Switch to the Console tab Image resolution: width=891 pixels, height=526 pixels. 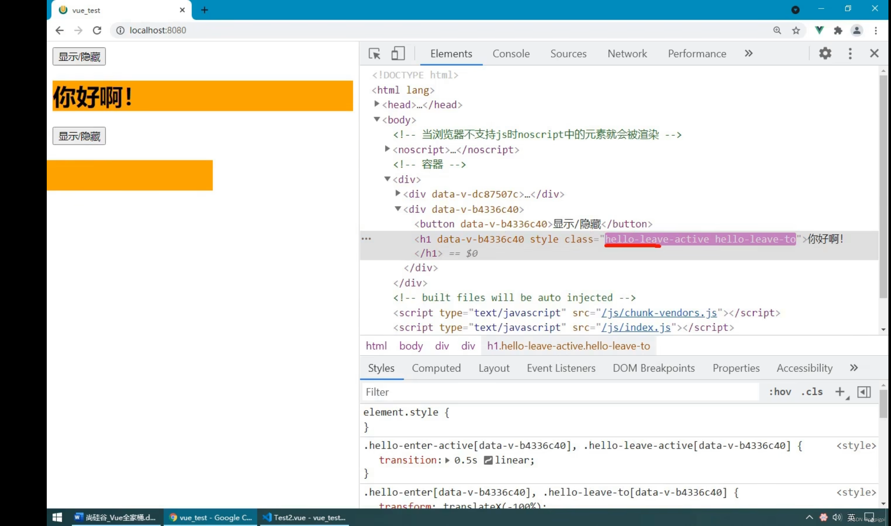click(x=511, y=54)
